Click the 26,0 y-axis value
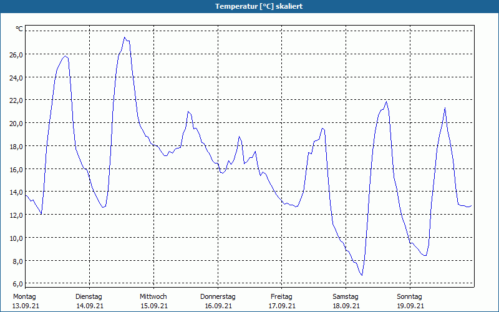This screenshot has height=312, width=499. (x=16, y=54)
